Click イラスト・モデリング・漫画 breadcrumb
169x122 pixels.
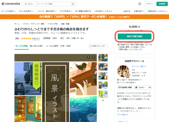coord(33,24)
